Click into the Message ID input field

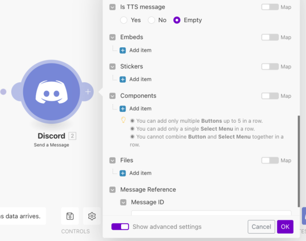212,213
